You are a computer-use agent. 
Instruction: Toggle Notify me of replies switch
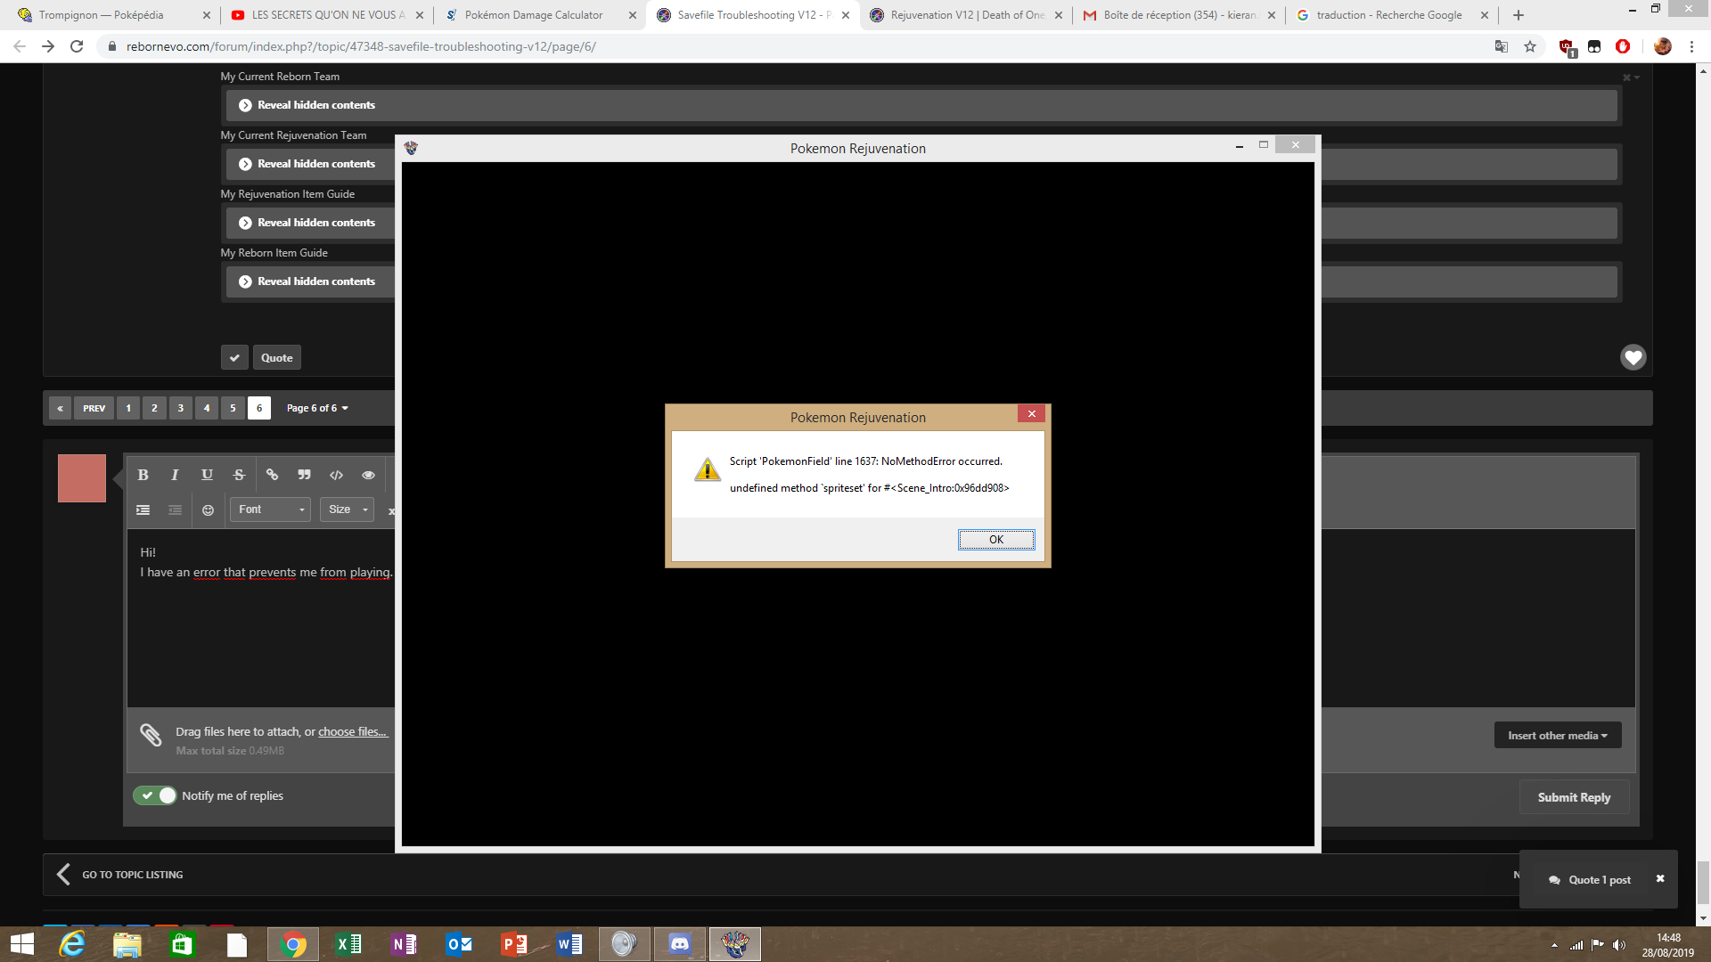pyautogui.click(x=155, y=795)
